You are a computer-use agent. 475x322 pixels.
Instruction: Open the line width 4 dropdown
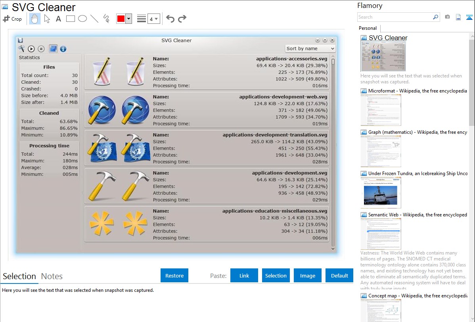(153, 19)
